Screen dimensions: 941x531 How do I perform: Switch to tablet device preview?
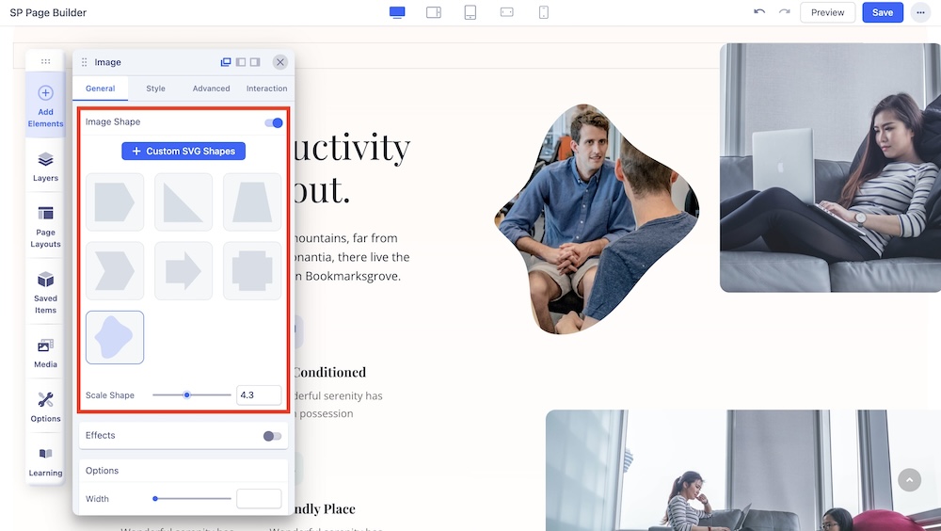(x=470, y=12)
